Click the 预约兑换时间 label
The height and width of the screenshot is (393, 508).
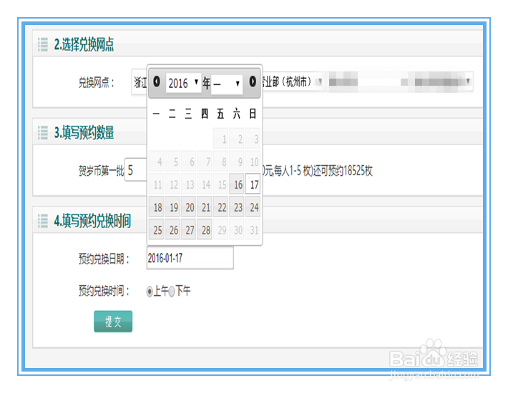coord(104,291)
